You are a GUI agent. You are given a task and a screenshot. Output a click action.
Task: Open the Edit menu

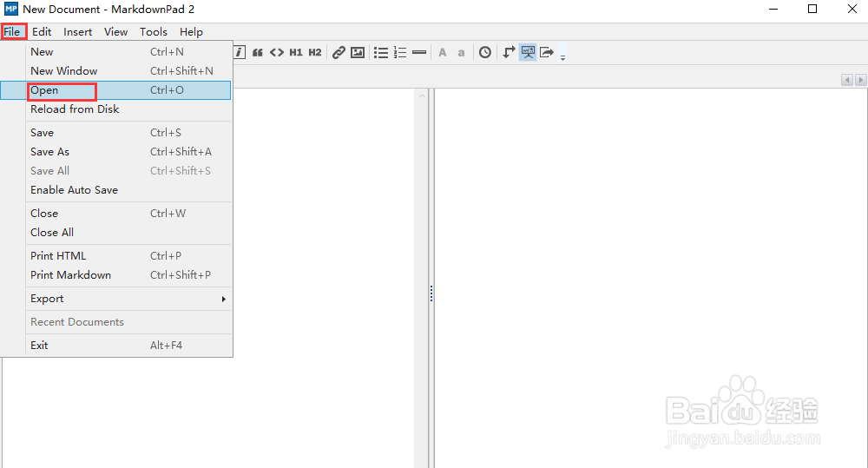42,31
